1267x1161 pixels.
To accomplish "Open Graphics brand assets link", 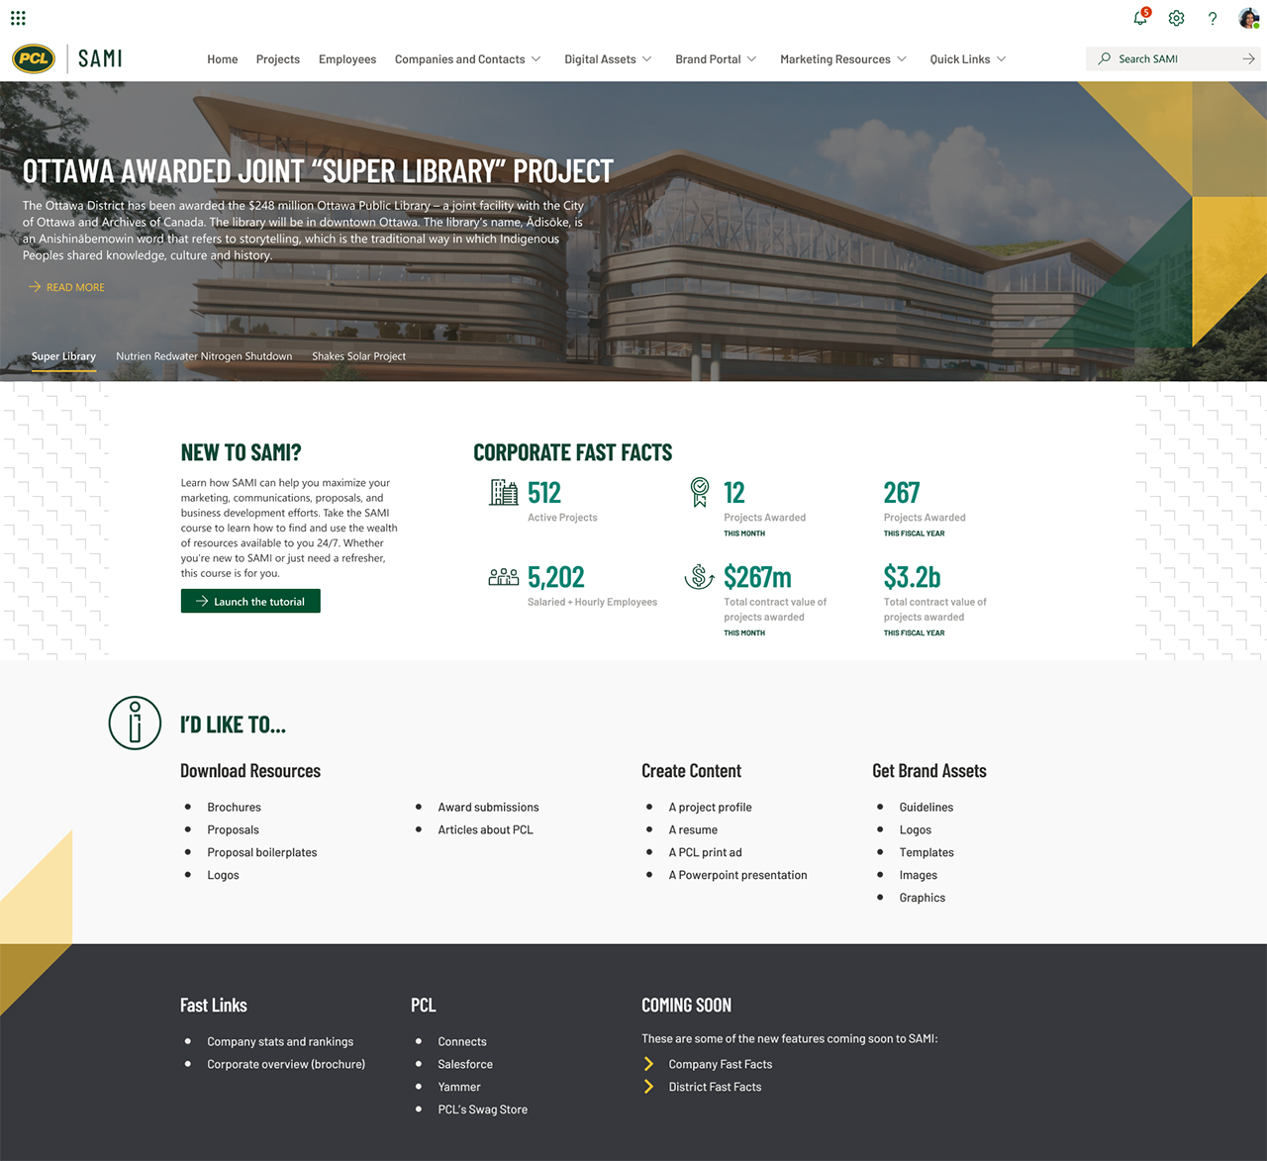I will (x=923, y=899).
